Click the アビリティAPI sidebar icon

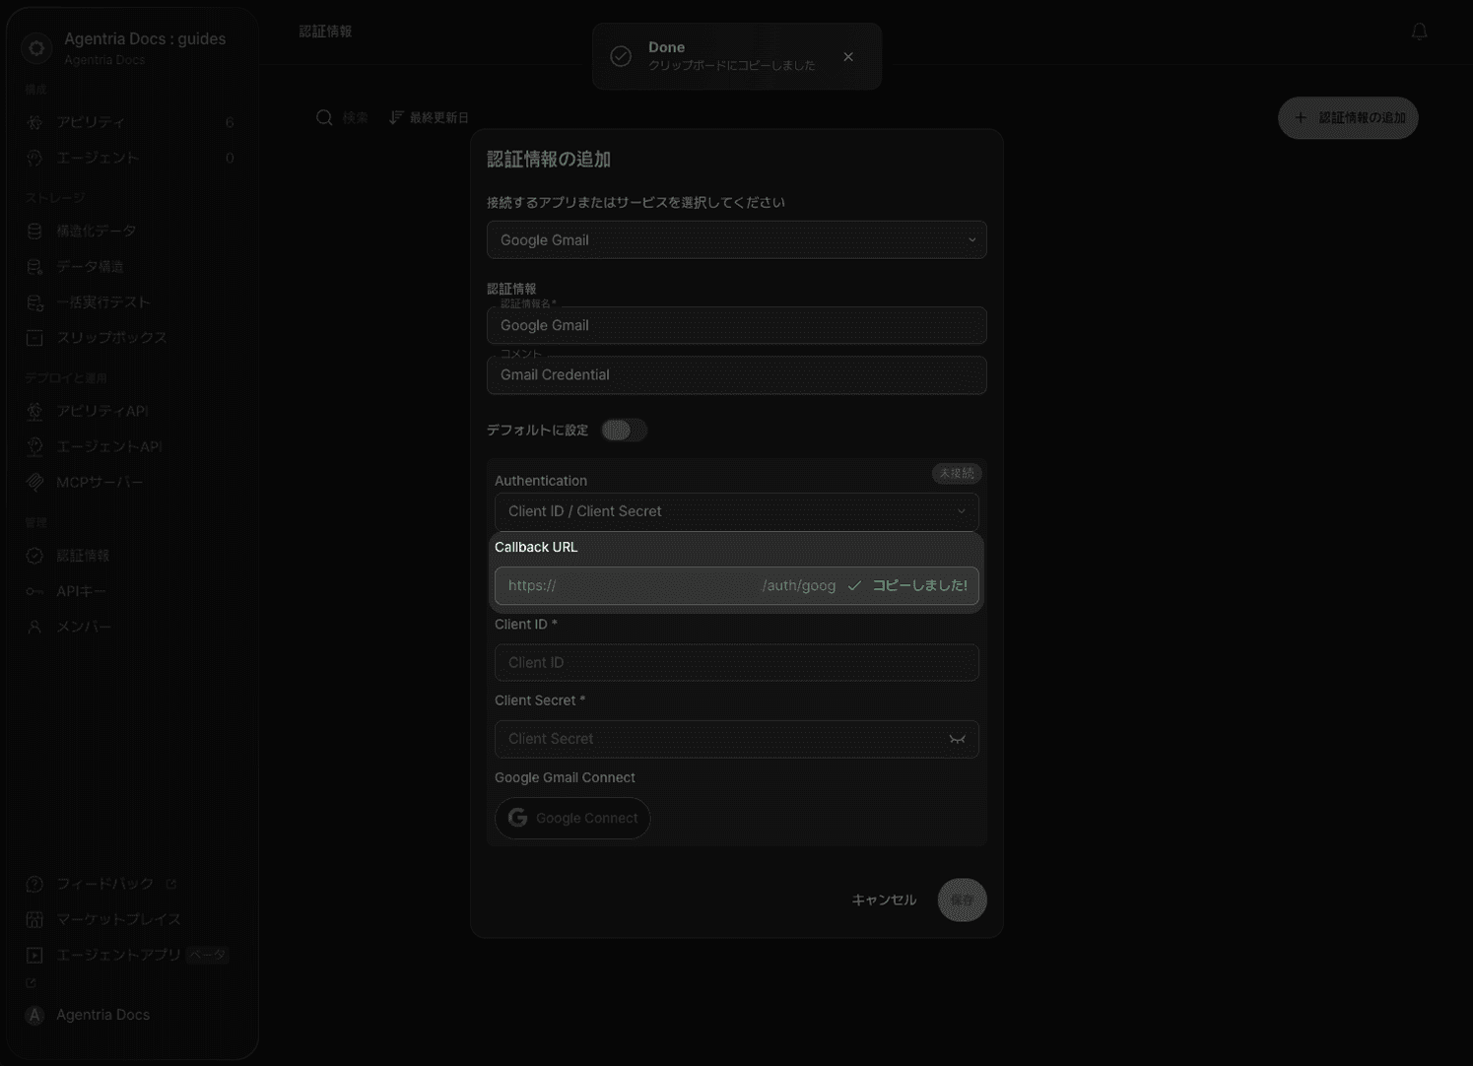coord(34,411)
